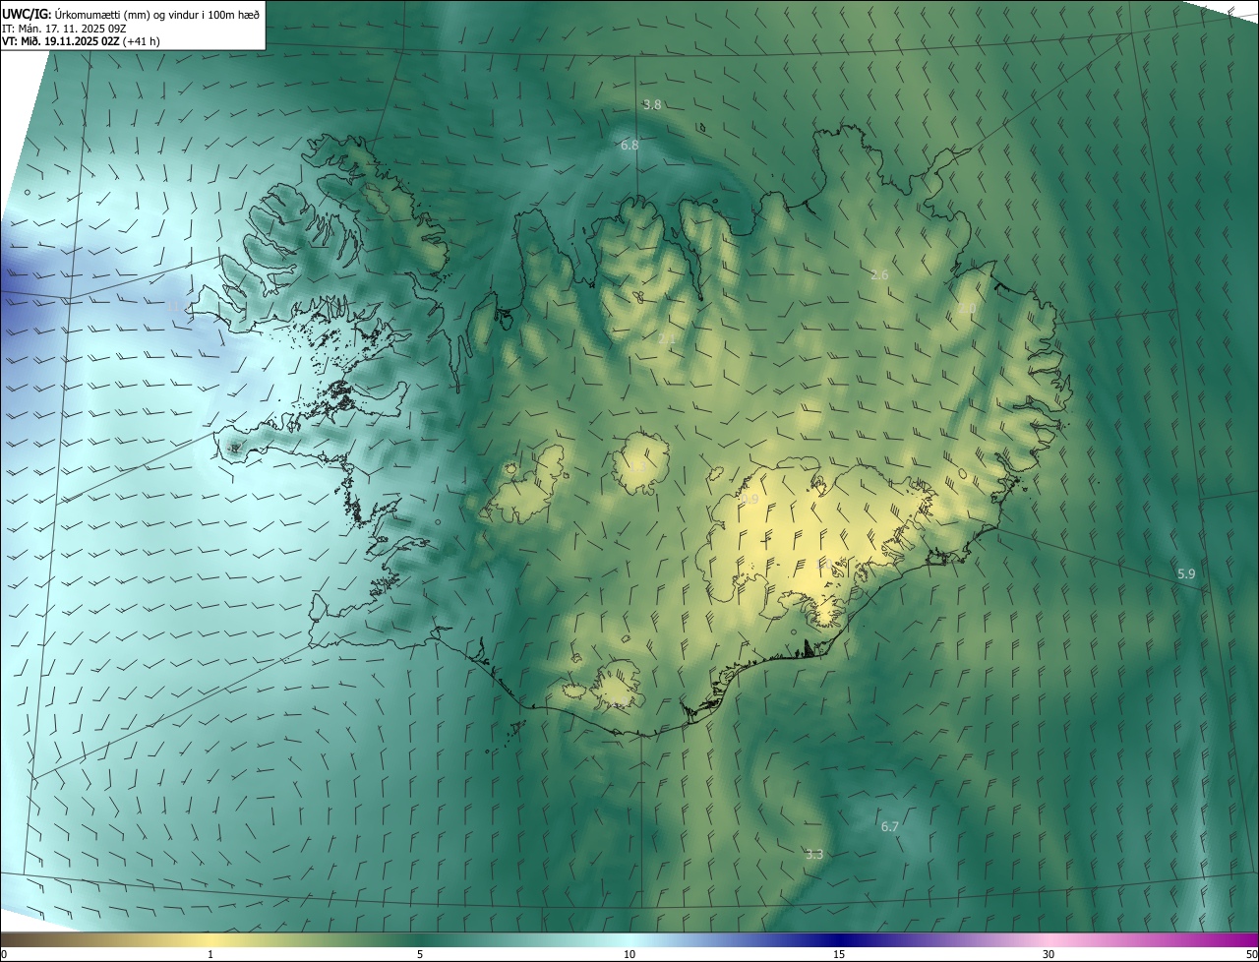1259x962 pixels.
Task: Click the valid time 'VT: Mið. 19.11.2025 02Z (+41 h)'
Action: [x=82, y=41]
